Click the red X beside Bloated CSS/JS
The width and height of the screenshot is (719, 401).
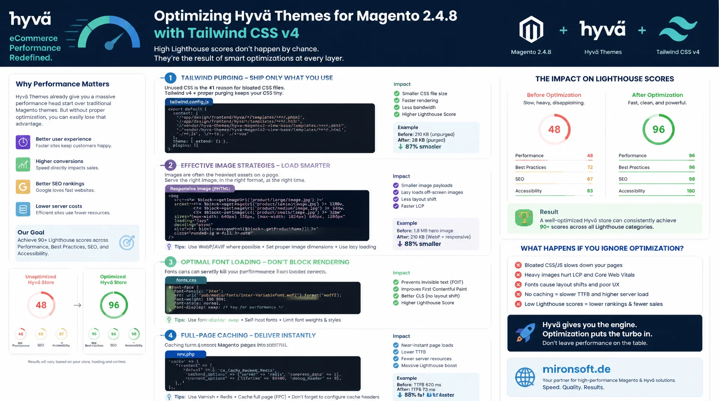518,265
